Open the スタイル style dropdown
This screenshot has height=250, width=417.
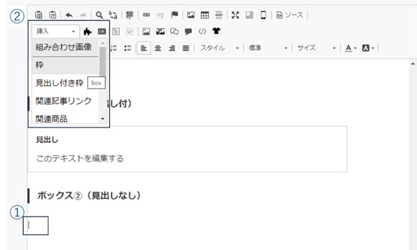(x=219, y=48)
